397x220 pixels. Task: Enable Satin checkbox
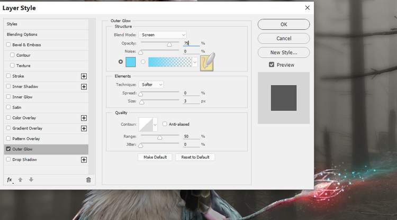[8, 107]
